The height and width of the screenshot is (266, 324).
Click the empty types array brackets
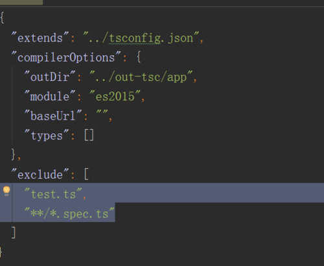[89, 135]
